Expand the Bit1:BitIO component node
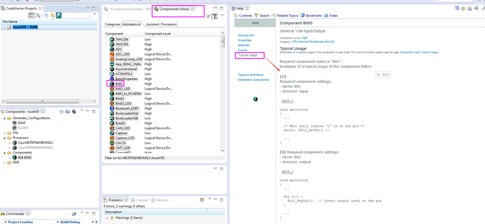485x224 pixels. [10, 157]
